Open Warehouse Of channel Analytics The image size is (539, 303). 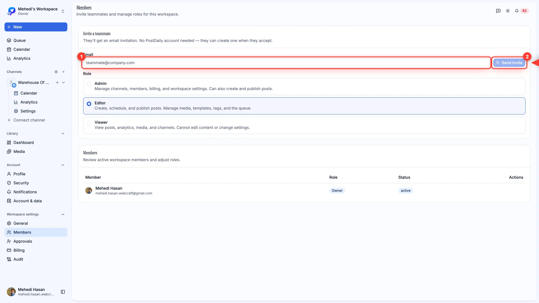39,102
